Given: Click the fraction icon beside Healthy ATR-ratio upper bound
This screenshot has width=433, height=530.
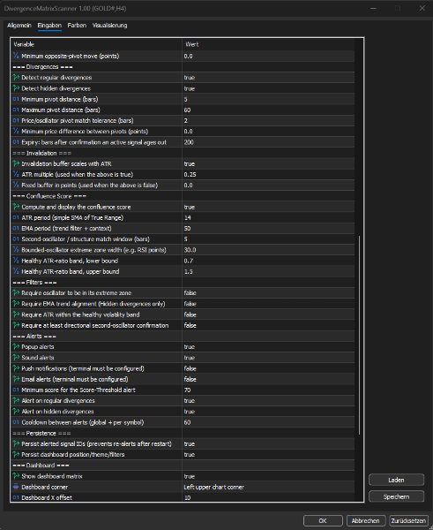Looking at the screenshot, I should pyautogui.click(x=16, y=271).
